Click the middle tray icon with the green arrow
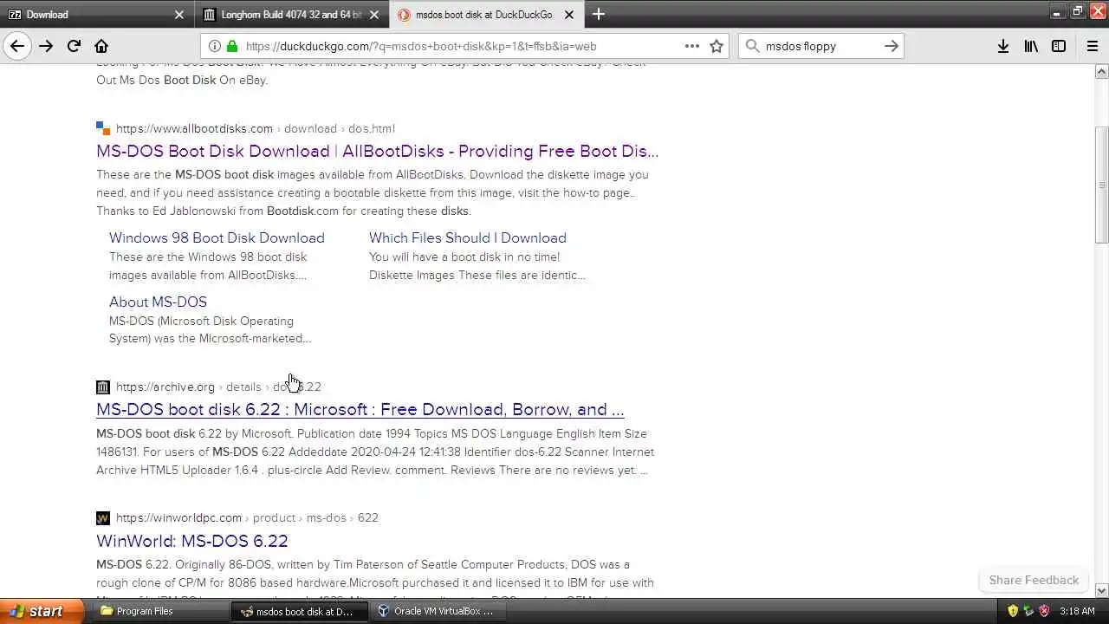Viewport: 1109px width, 624px height. coord(1028,611)
